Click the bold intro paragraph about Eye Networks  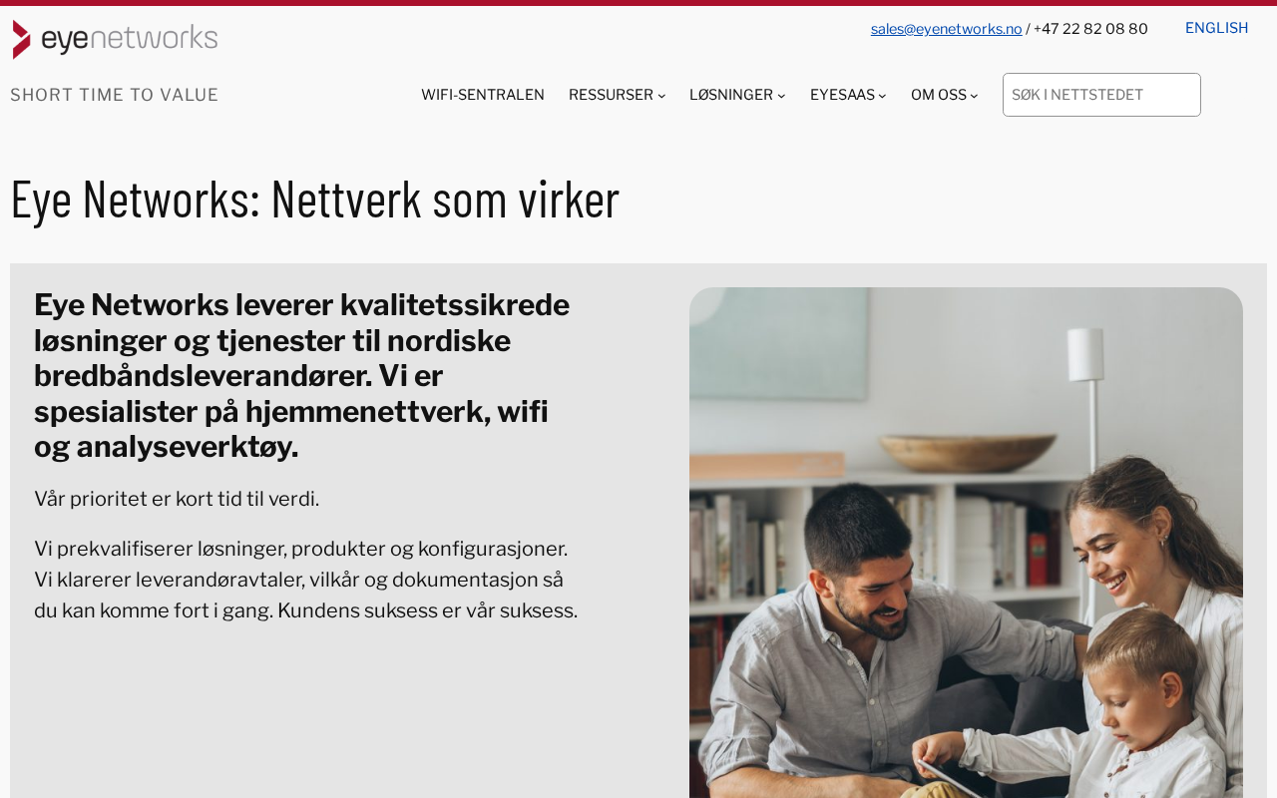[305, 376]
